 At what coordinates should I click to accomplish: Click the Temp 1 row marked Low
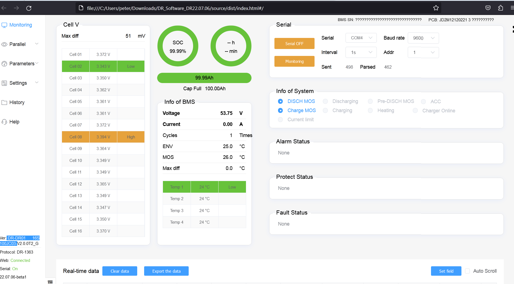point(204,187)
